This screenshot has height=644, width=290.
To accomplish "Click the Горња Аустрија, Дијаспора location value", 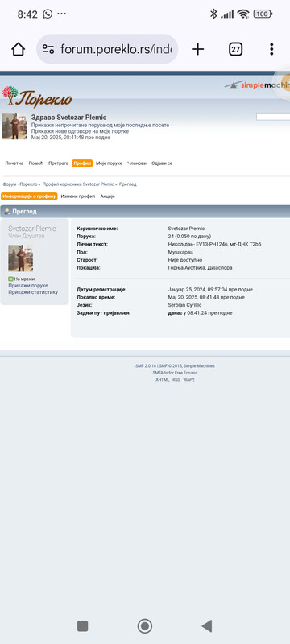I will pos(200,268).
